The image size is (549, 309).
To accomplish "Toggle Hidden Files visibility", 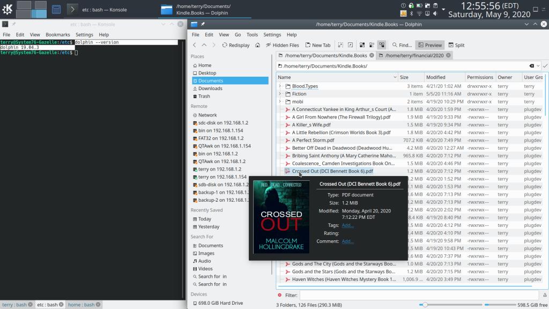I will 282,45.
